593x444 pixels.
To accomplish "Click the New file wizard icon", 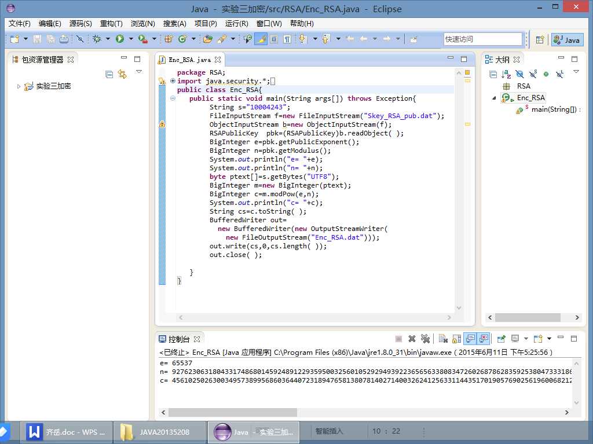I will 14,39.
